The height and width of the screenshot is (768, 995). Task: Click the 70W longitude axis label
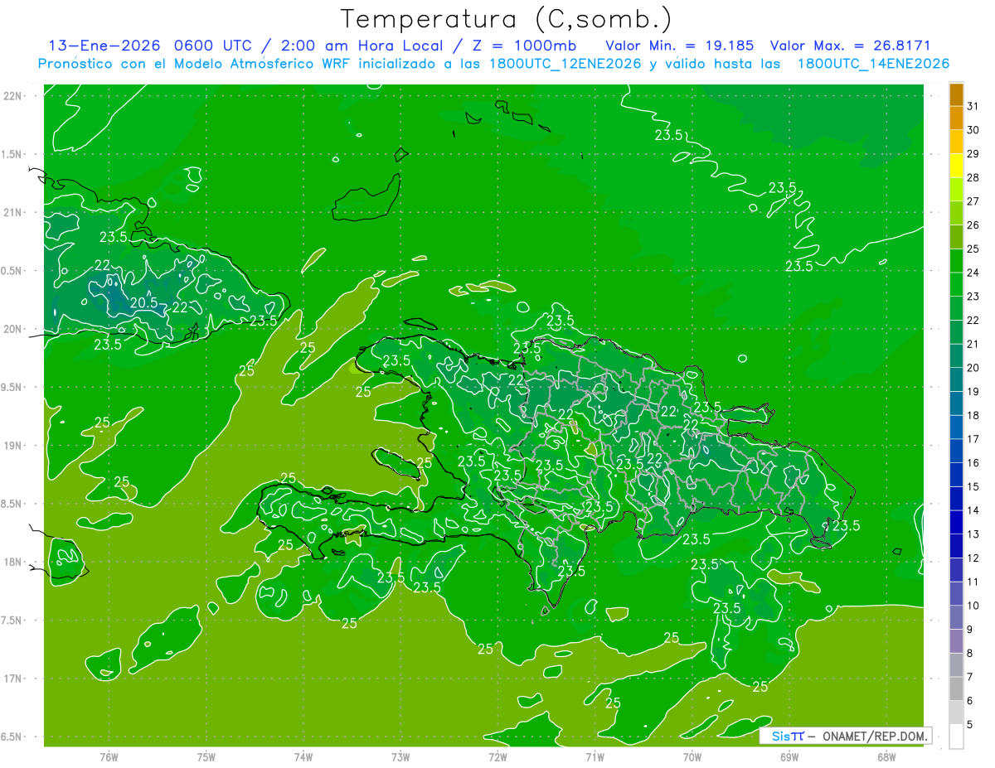[692, 756]
